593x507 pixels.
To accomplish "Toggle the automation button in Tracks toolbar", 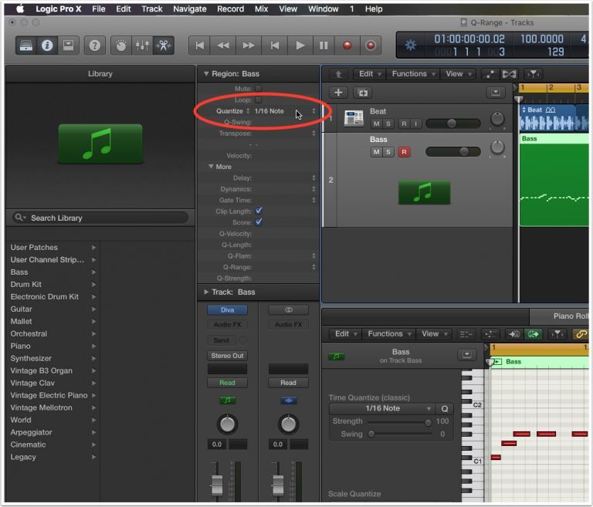I will pyautogui.click(x=490, y=74).
